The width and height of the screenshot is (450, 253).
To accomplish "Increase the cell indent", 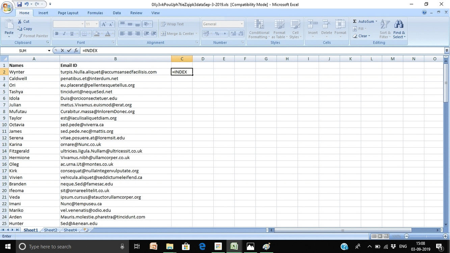I will click(x=154, y=33).
